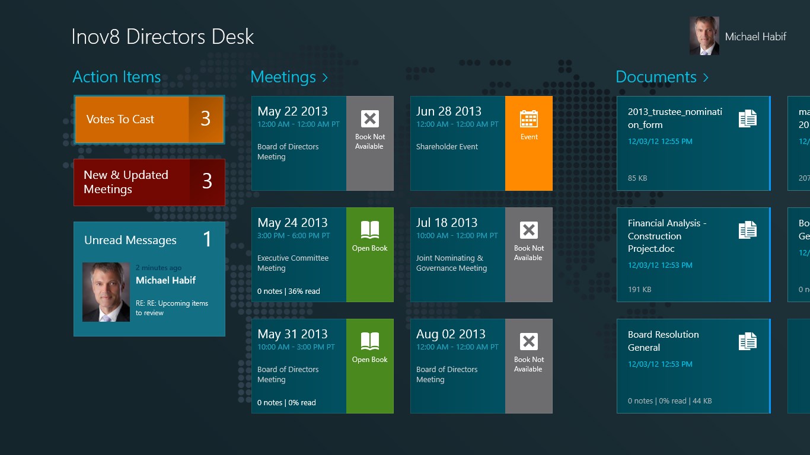Open the Unread Messages tile header
Viewport: 810px width, 455px height.
130,240
